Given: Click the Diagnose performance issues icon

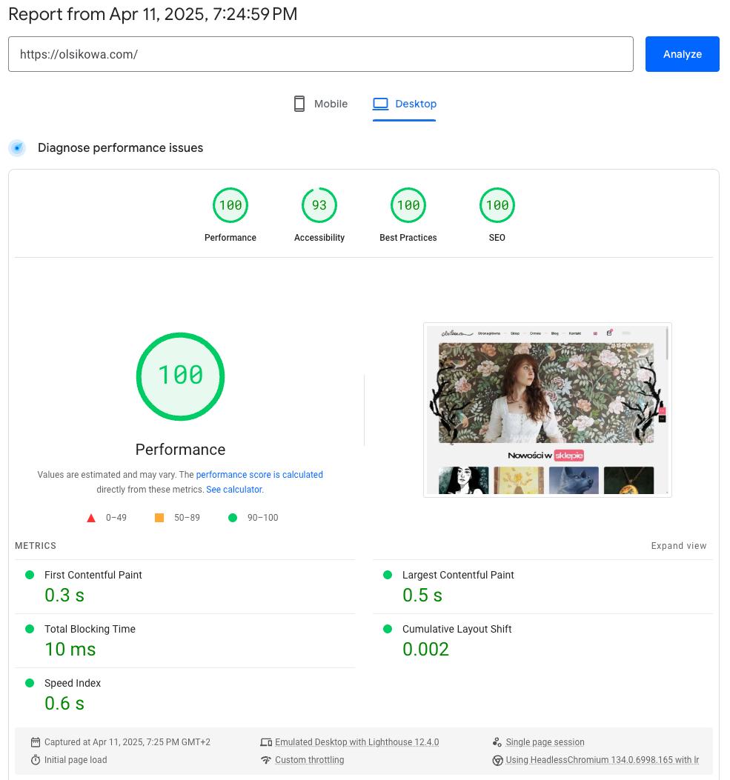Looking at the screenshot, I should (x=17, y=148).
